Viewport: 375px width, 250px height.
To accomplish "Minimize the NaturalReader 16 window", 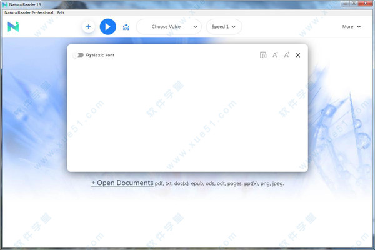I will point(346,4).
